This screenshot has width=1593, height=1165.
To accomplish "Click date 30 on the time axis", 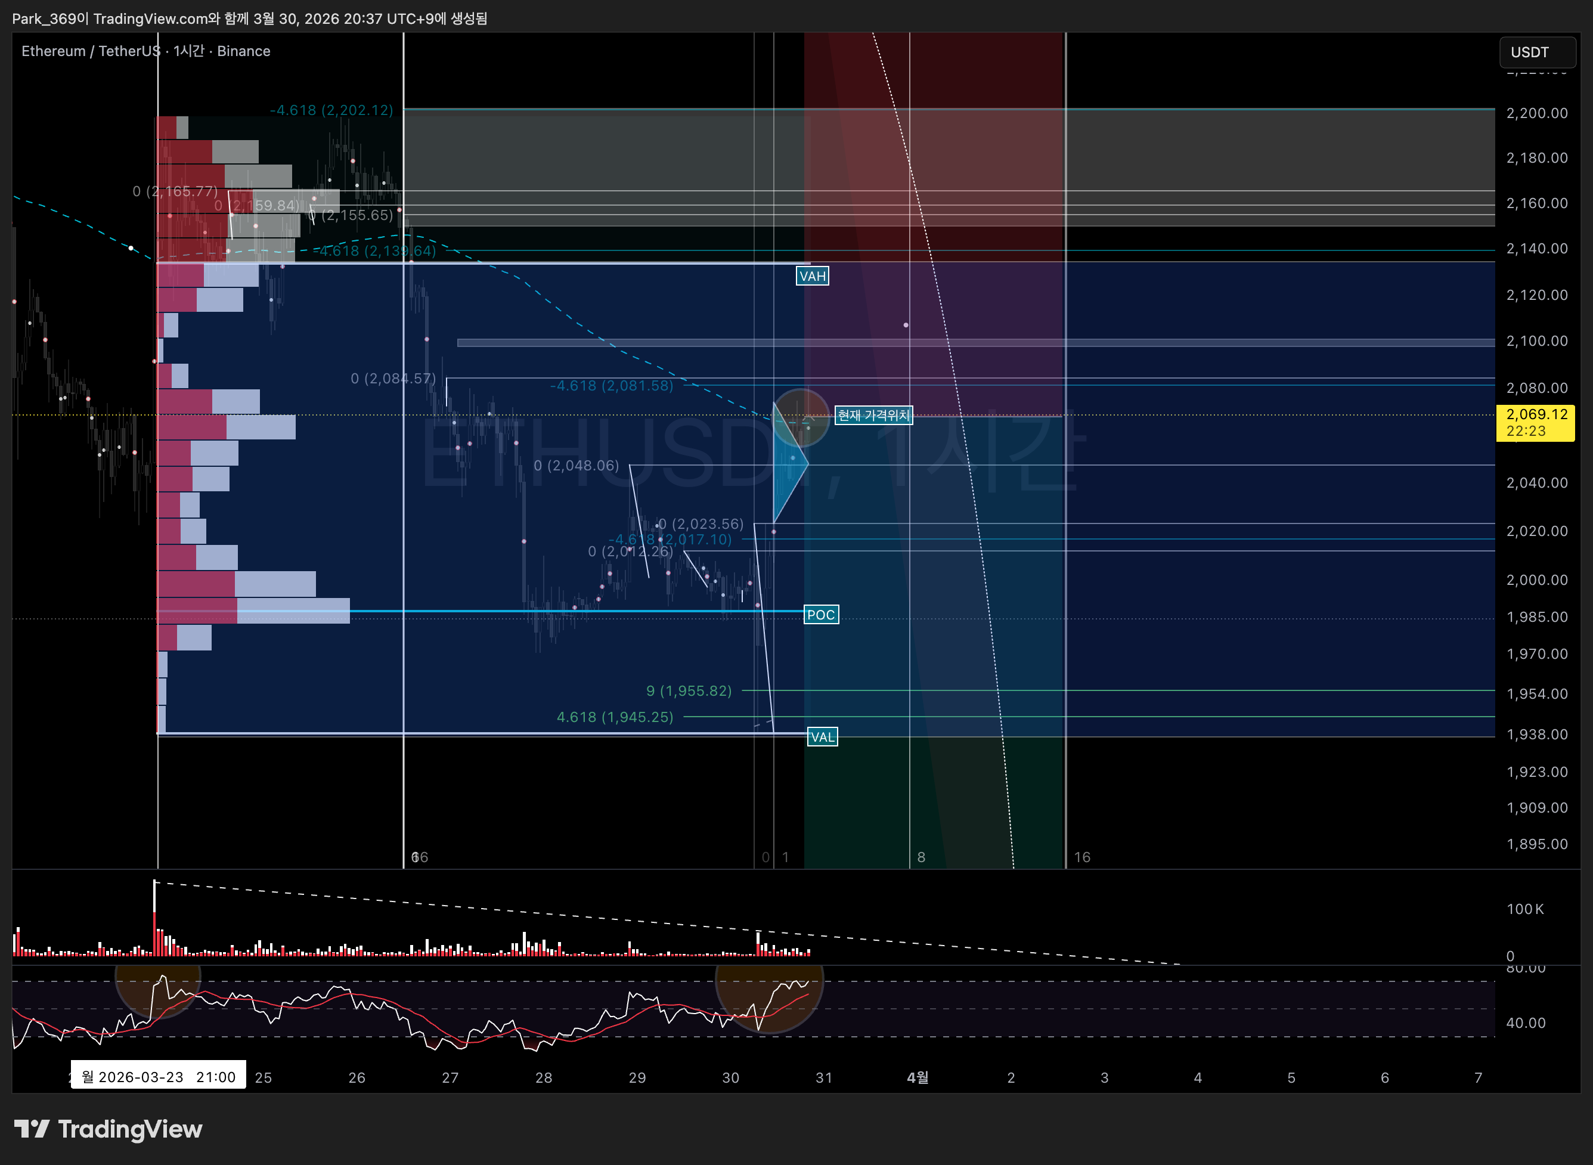I will (x=730, y=1077).
